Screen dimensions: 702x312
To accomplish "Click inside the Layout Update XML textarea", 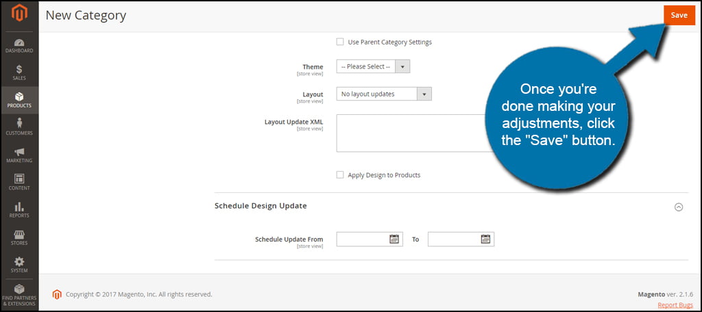I will [411, 133].
